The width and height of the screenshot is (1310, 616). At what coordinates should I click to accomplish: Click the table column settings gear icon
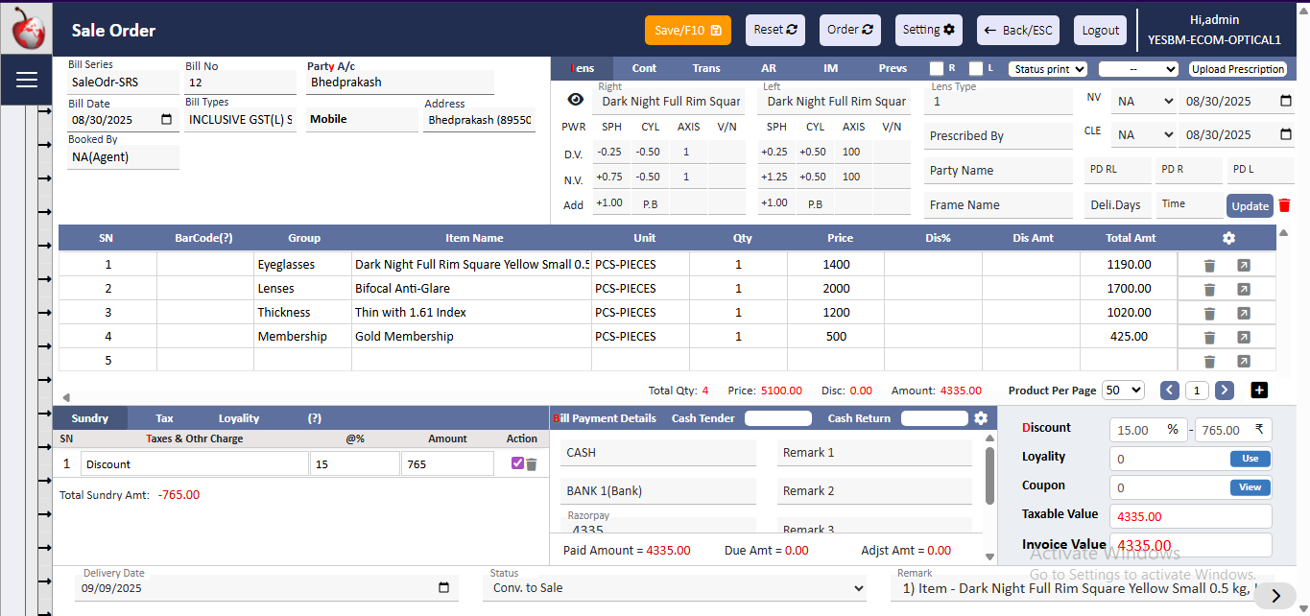pos(1228,238)
